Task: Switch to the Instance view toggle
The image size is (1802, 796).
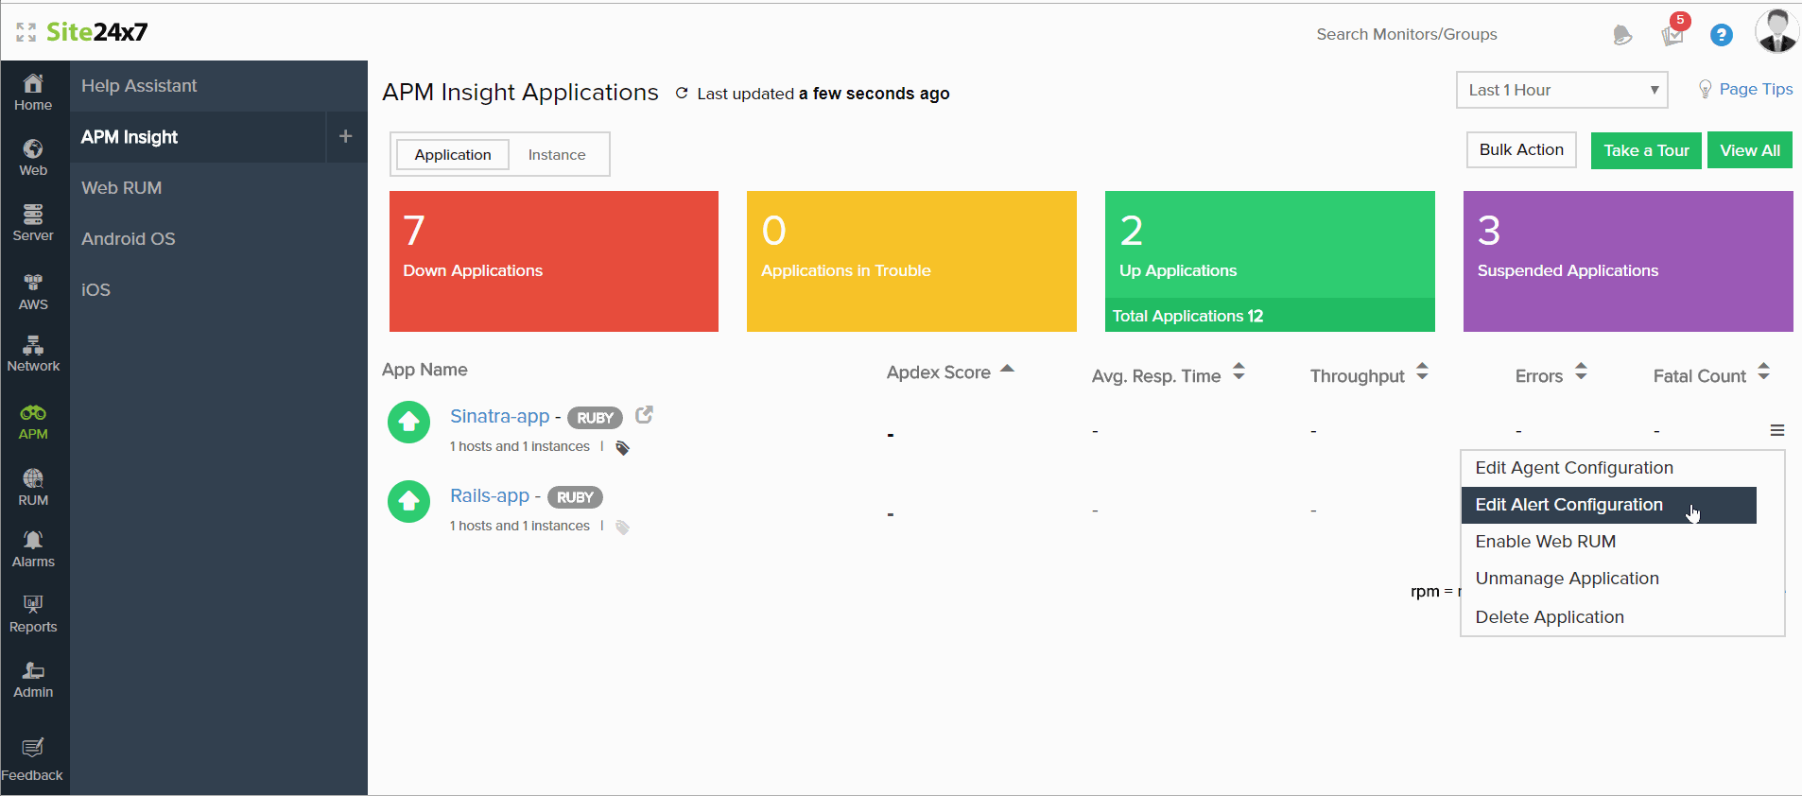Action: [557, 154]
